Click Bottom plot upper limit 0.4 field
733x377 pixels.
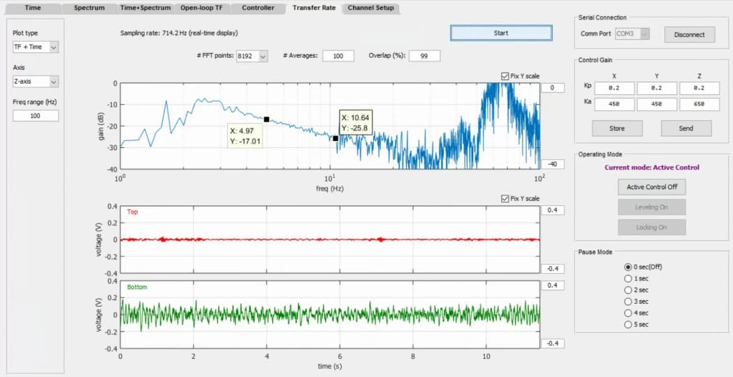[x=553, y=286]
